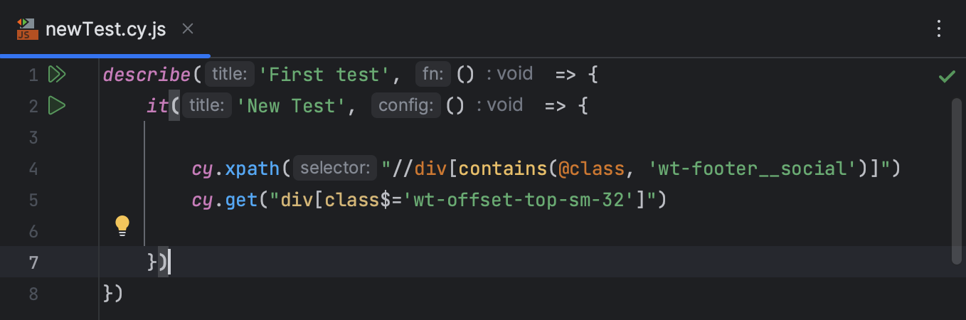Click line number 8 in the gutter
The width and height of the screenshot is (966, 320).
(x=33, y=293)
